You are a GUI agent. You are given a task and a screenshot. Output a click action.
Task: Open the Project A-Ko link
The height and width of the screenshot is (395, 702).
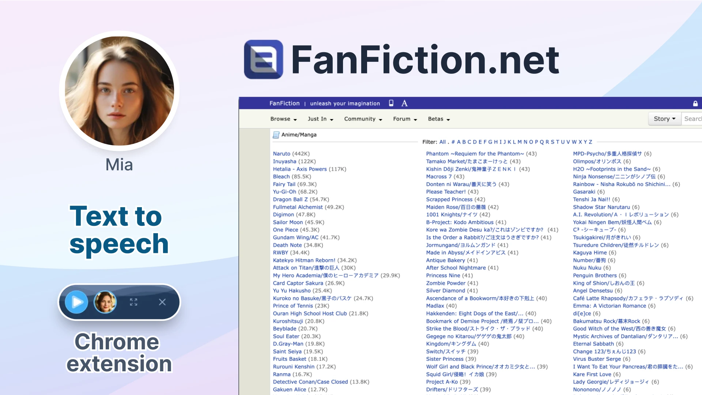pos(442,382)
